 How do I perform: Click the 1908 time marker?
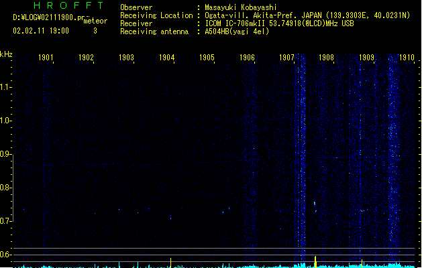click(x=326, y=58)
